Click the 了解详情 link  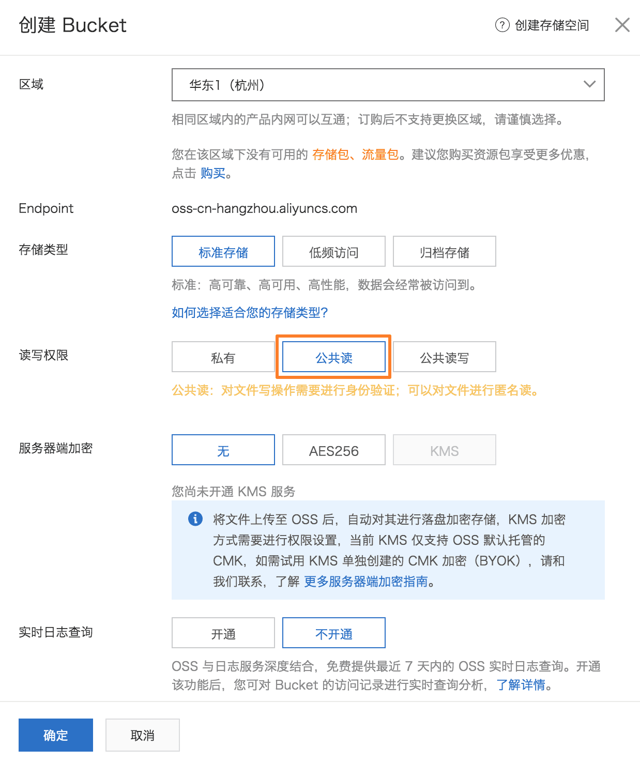tap(521, 685)
